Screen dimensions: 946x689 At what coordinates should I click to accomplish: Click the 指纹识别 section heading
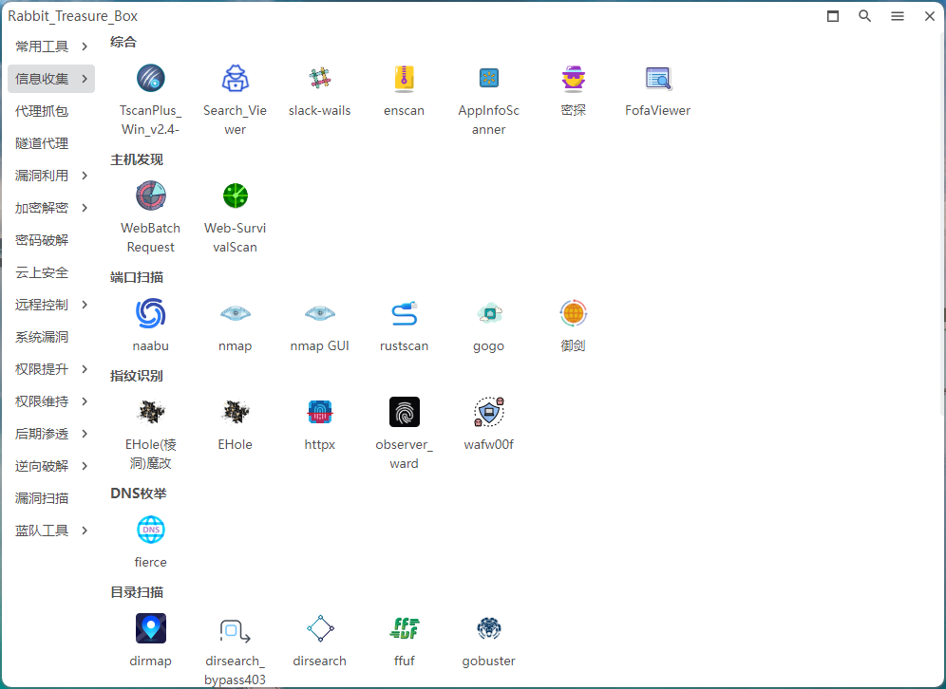point(137,376)
